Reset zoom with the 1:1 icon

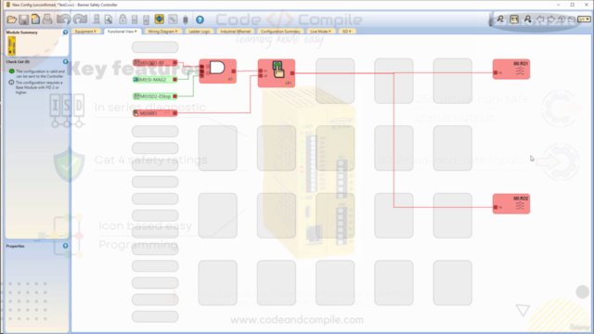pos(514,19)
